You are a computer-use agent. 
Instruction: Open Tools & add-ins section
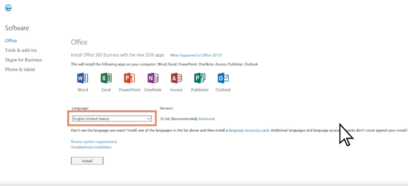[x=21, y=50]
